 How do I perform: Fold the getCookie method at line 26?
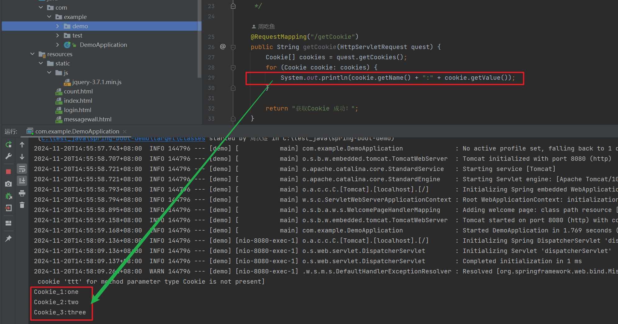(233, 47)
